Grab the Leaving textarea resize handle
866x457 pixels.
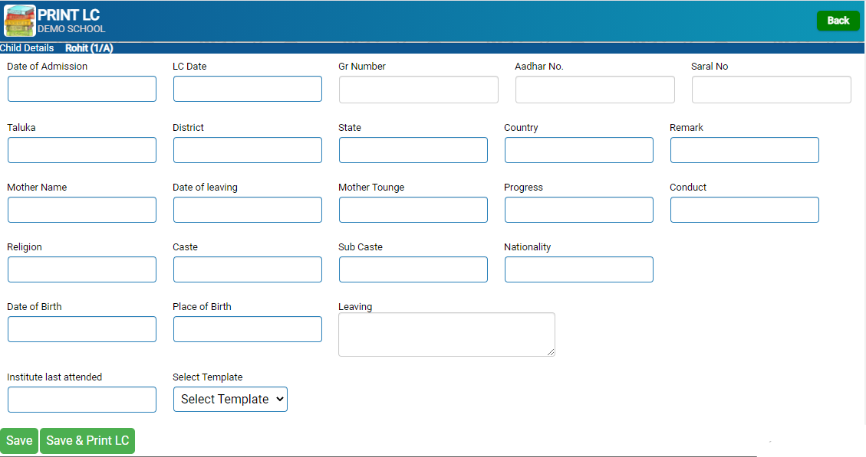(x=551, y=352)
